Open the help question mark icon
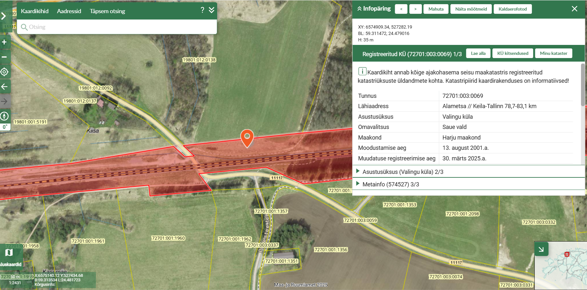The image size is (587, 290). [202, 10]
